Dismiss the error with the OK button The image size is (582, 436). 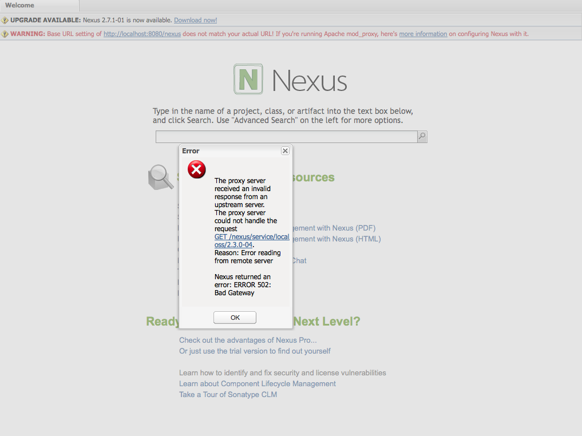pos(235,318)
